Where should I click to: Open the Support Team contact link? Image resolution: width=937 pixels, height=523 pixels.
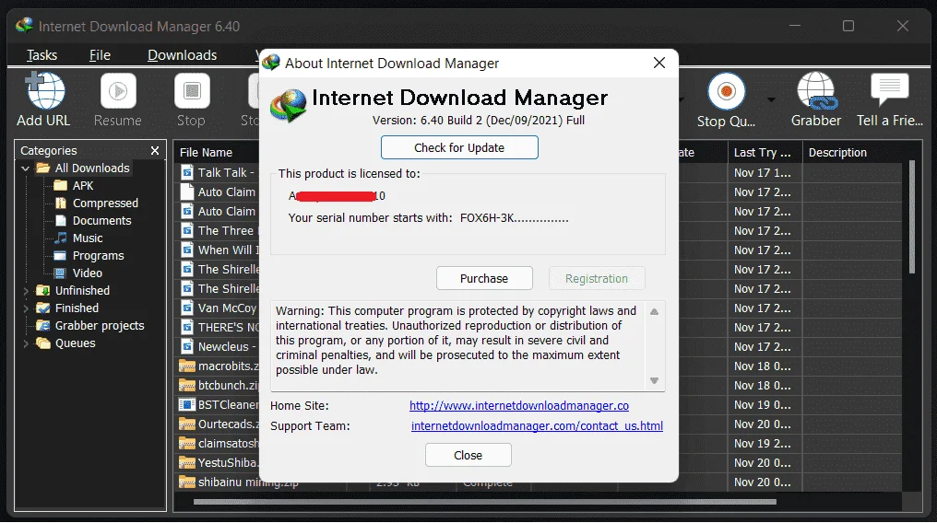coord(537,425)
